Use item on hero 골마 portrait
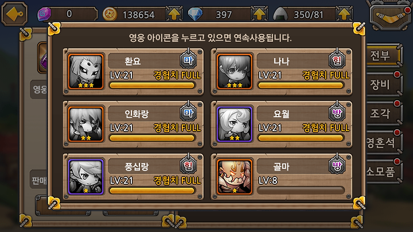 click(235, 177)
